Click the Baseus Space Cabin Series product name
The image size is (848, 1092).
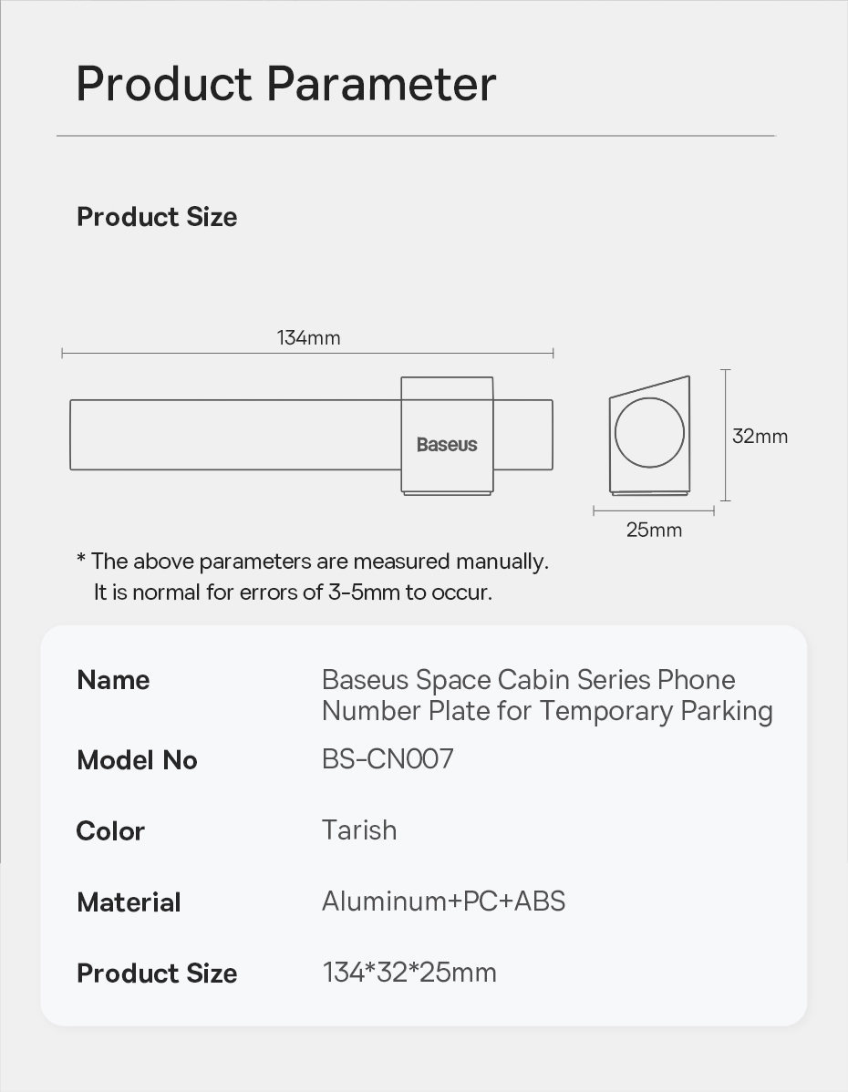547,695
